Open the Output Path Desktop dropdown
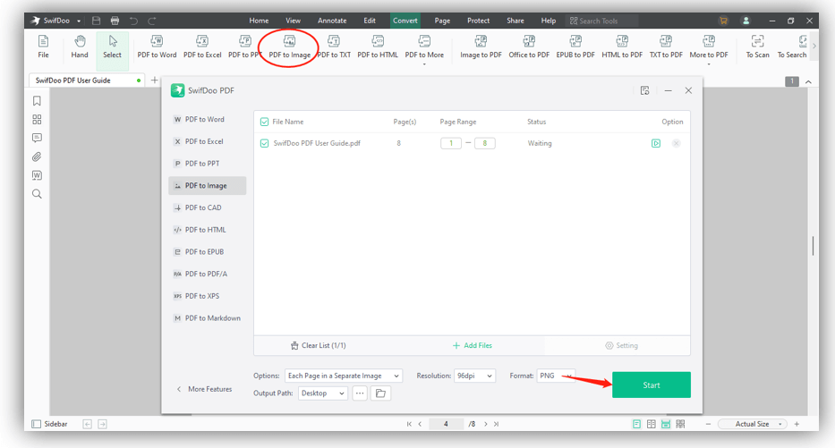Viewport: 835px width, 448px height. click(323, 393)
